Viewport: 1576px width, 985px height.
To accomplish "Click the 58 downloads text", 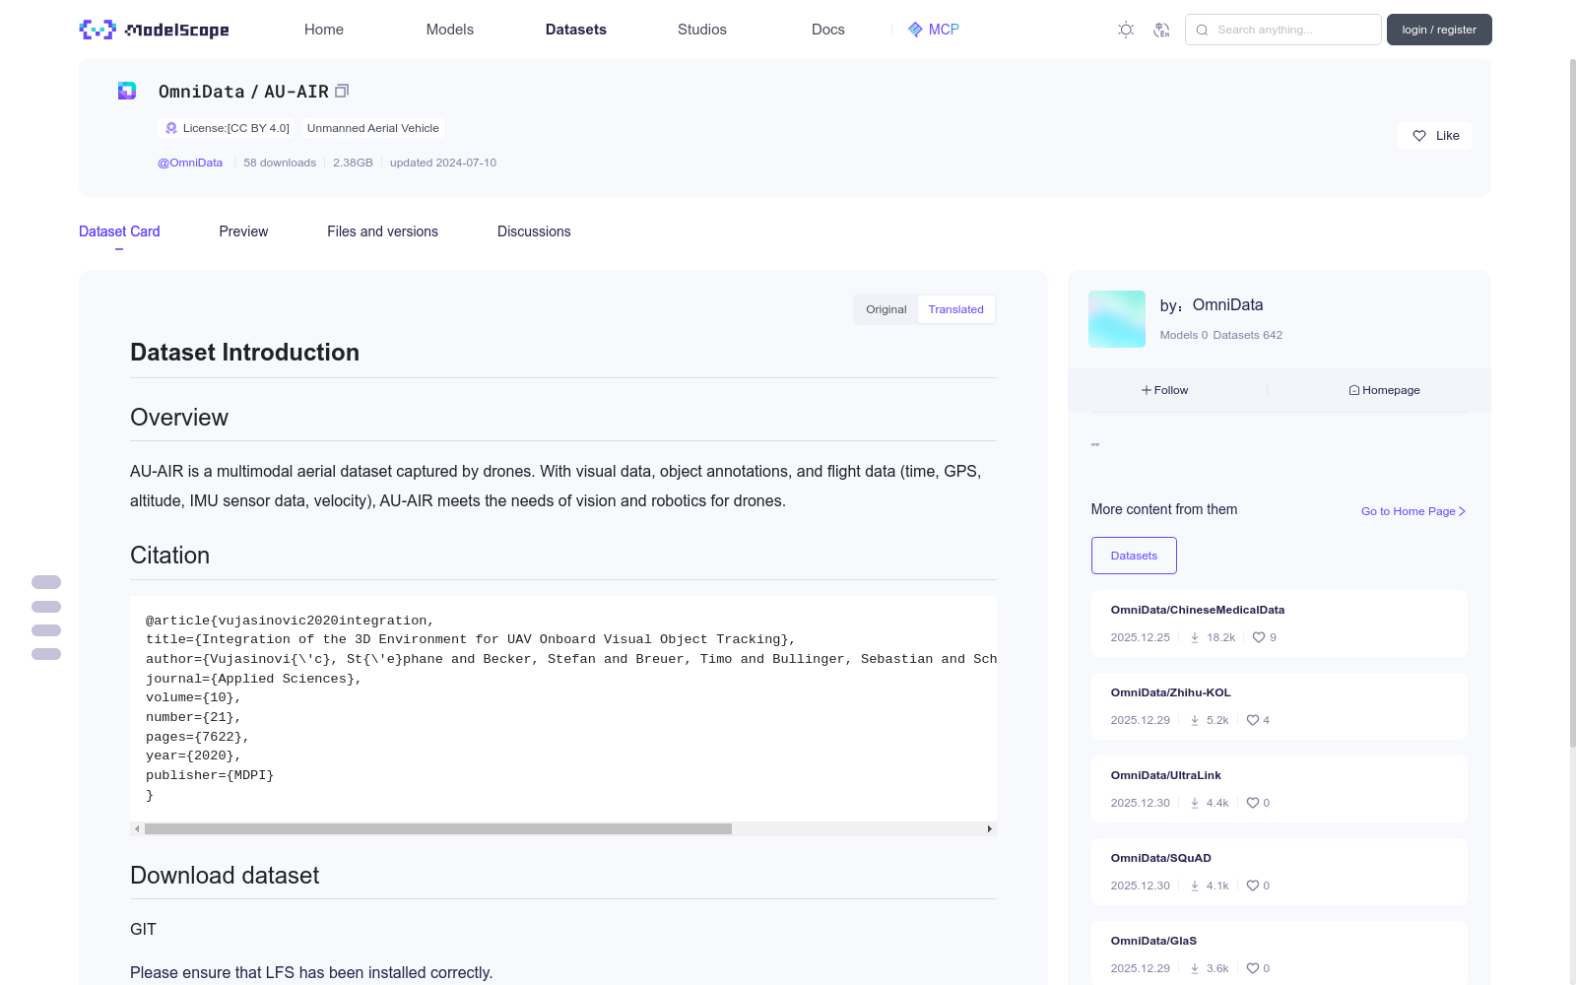I will tap(280, 163).
